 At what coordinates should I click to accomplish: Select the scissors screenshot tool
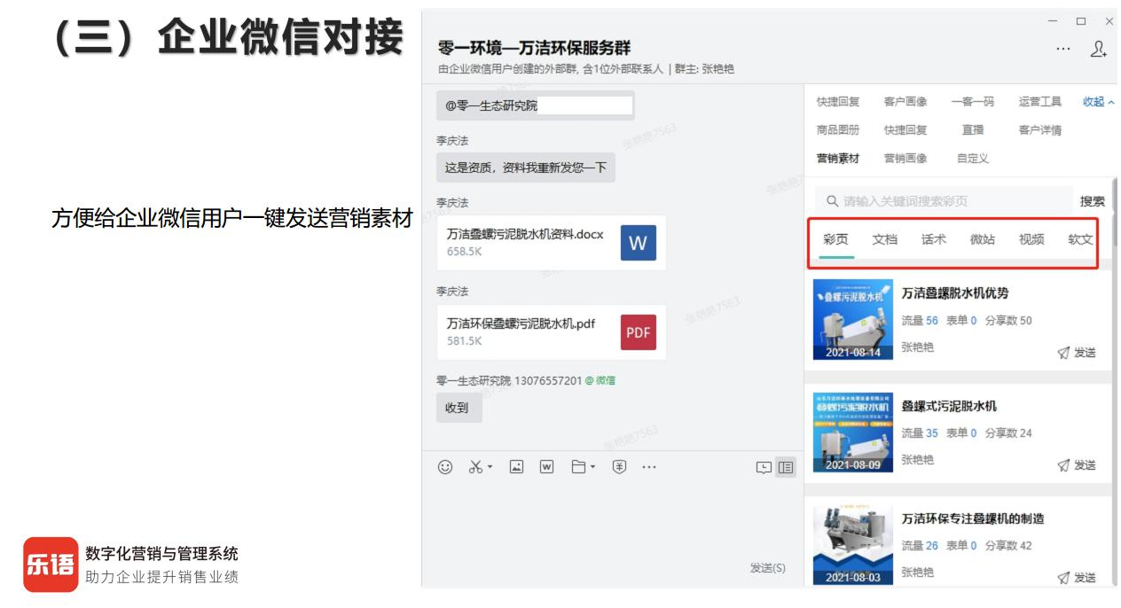(x=476, y=467)
